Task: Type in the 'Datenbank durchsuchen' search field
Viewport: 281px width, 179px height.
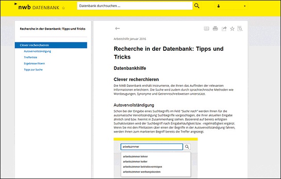Action: click(134, 6)
